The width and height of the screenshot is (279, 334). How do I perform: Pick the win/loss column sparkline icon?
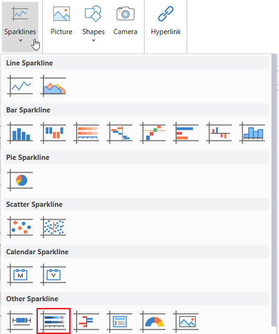53,133
